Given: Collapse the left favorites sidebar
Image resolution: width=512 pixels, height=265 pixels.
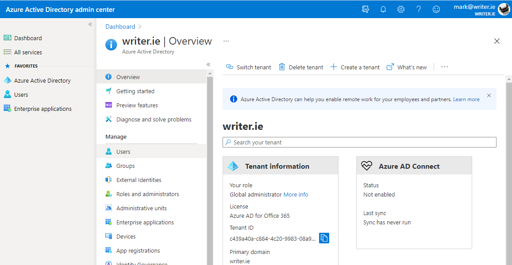Looking at the screenshot, I should click(x=90, y=24).
